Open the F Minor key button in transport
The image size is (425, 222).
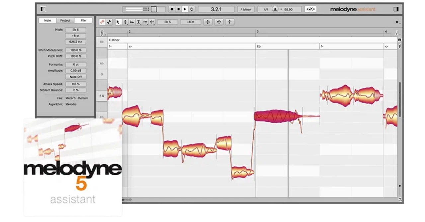tap(246, 9)
